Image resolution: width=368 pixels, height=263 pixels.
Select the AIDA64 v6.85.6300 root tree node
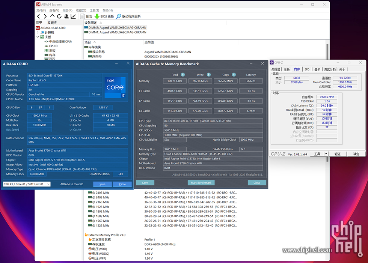(51, 28)
